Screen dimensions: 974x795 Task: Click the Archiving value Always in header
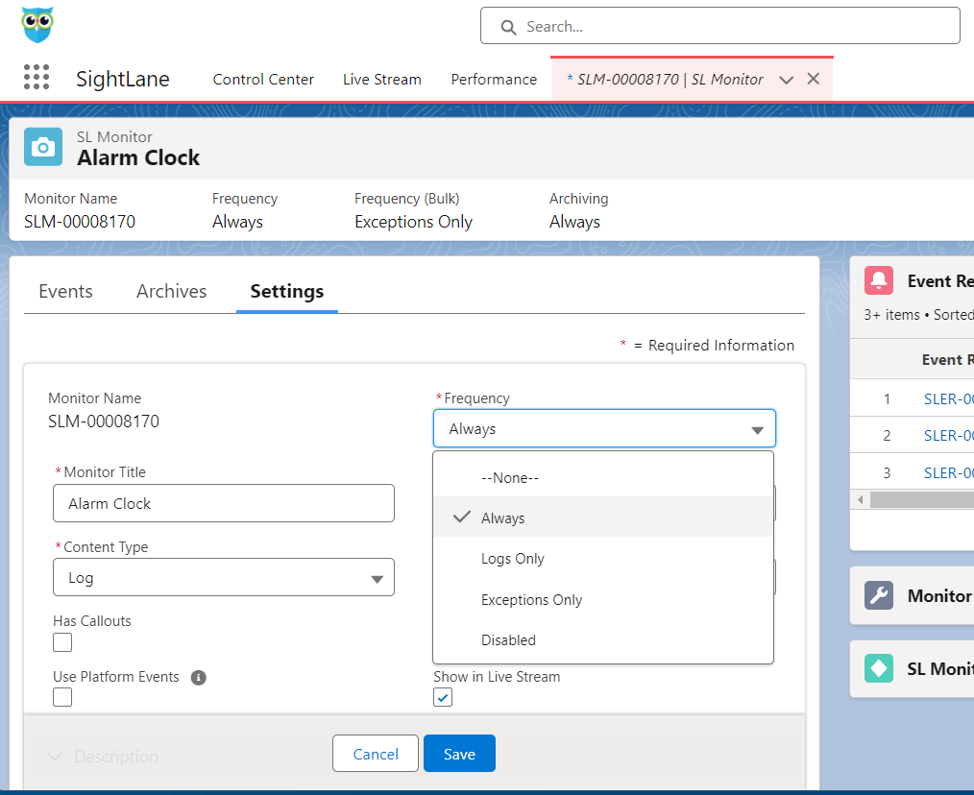(x=574, y=222)
